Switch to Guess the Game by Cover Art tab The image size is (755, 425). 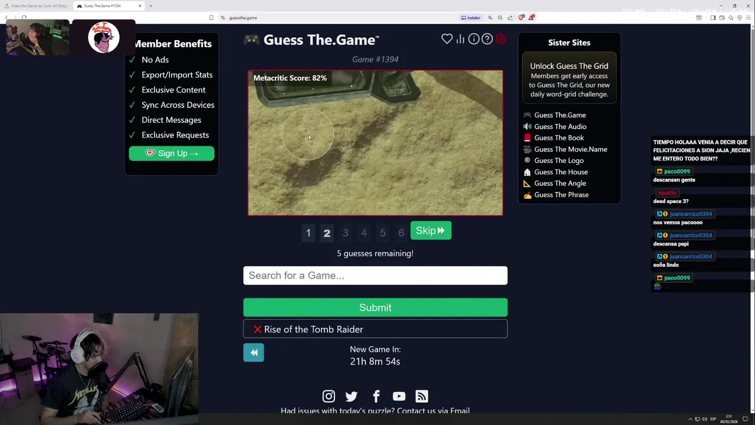pos(37,6)
